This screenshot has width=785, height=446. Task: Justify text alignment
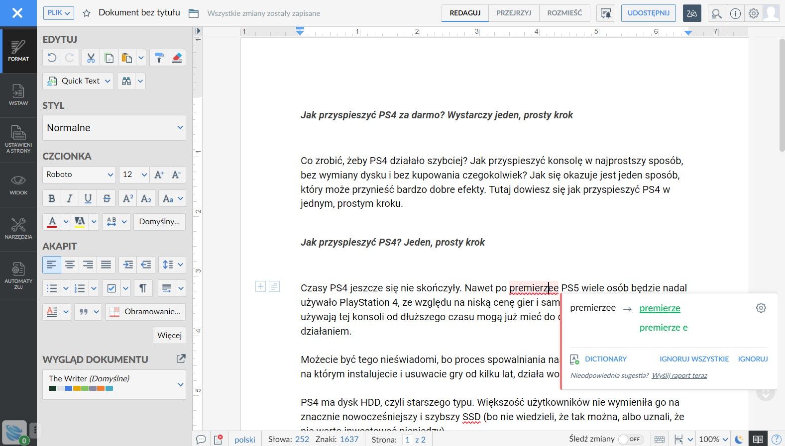pyautogui.click(x=107, y=265)
